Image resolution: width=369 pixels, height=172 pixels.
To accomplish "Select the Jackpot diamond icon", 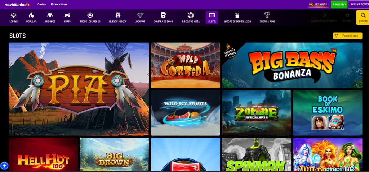I will pyautogui.click(x=140, y=15).
